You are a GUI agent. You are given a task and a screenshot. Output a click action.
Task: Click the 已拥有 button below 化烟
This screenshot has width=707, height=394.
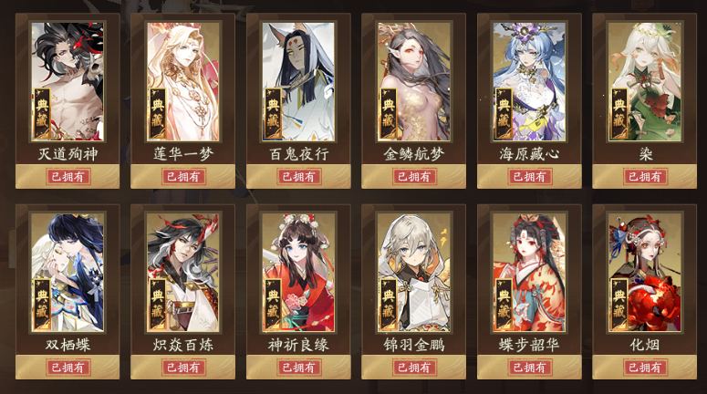click(645, 368)
